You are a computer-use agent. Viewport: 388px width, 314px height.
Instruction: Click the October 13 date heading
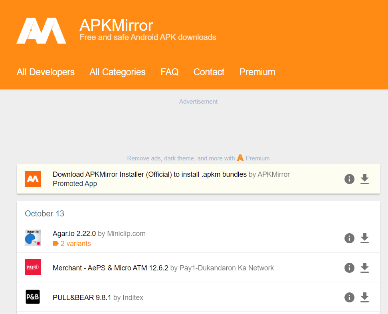tap(45, 214)
